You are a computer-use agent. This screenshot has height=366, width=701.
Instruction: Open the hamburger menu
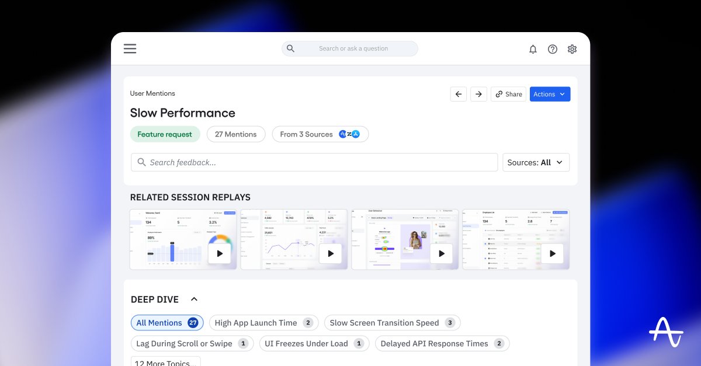coord(130,49)
